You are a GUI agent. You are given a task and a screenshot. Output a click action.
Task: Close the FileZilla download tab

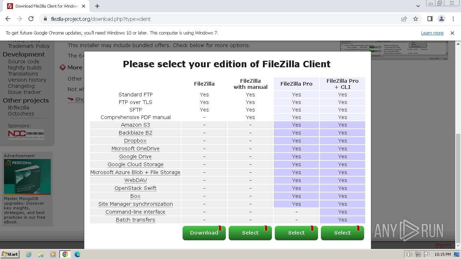tap(84, 6)
